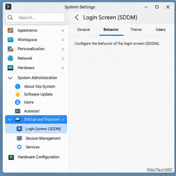Click the Services gear icon

click(19, 147)
